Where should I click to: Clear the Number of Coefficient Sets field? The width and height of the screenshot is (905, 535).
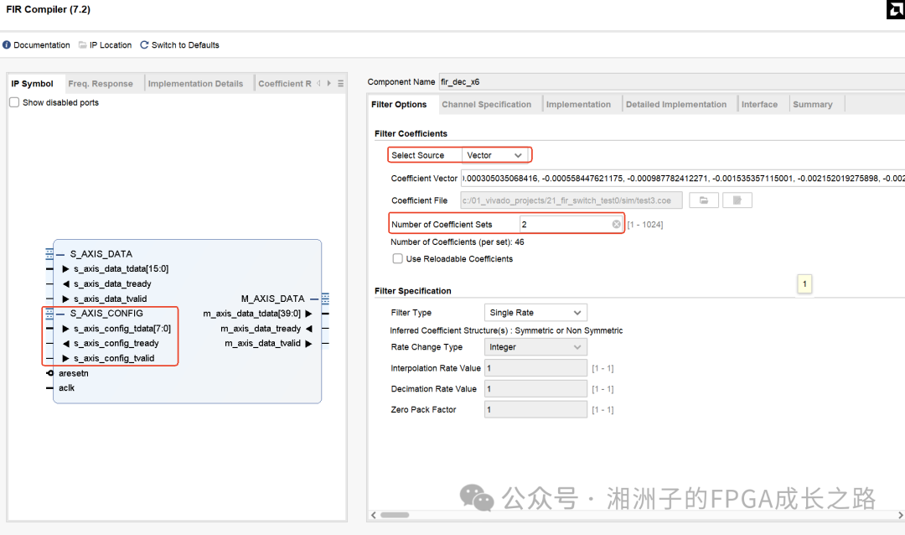[x=617, y=224]
